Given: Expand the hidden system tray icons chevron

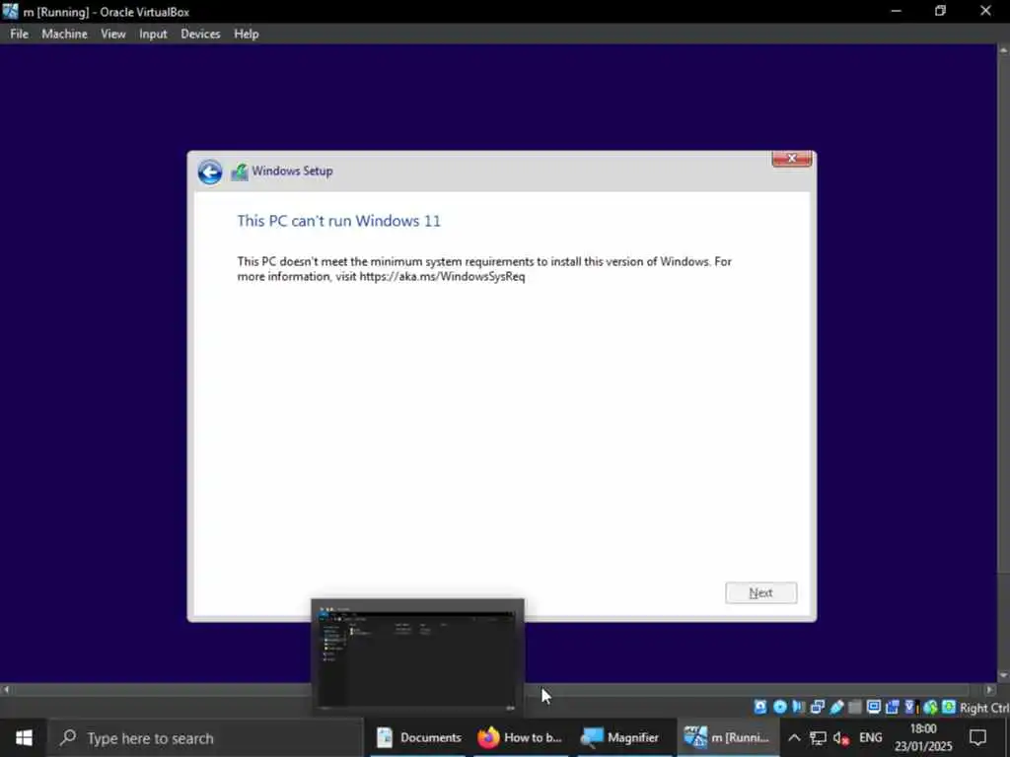Looking at the screenshot, I should click(x=794, y=737).
